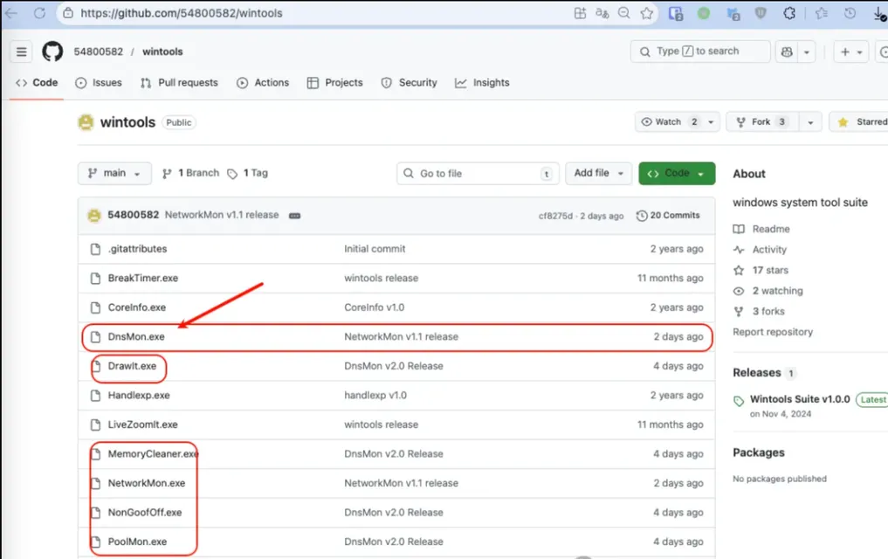Open the Add file dropdown
888x559 pixels.
click(x=597, y=173)
